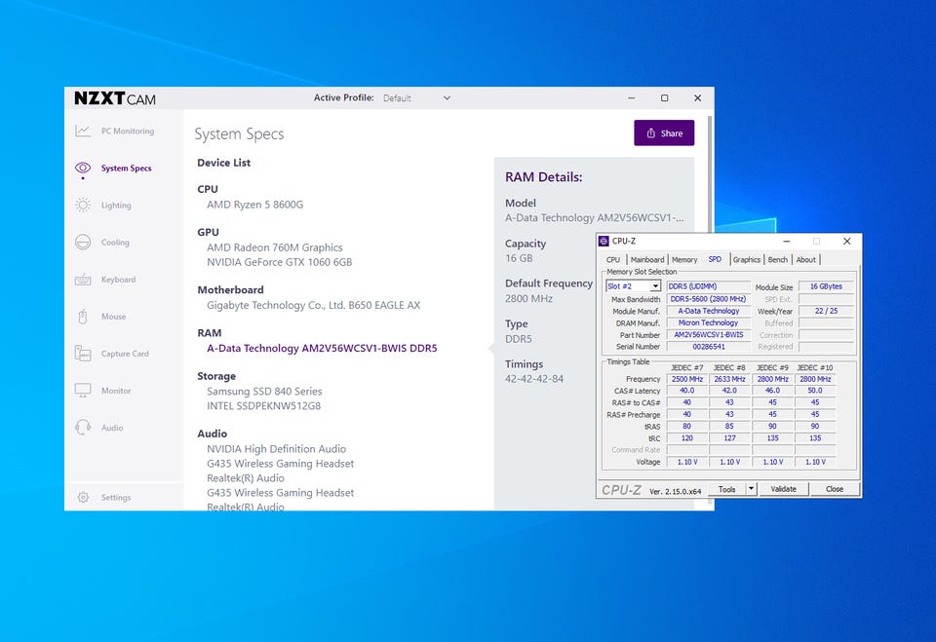Select AMD Radeon 760M Graphics entry
The width and height of the screenshot is (936, 642).
275,247
